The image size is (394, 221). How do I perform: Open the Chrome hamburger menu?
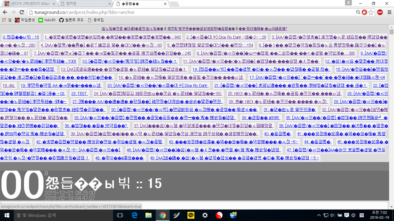click(x=389, y=12)
